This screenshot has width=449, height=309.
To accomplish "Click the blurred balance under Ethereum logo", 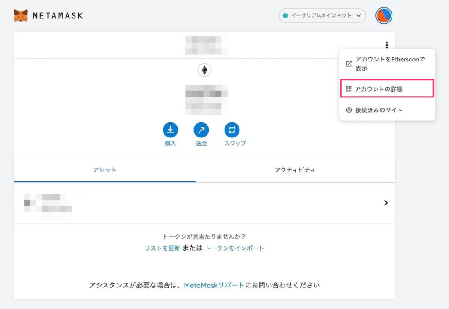I will 206,100.
